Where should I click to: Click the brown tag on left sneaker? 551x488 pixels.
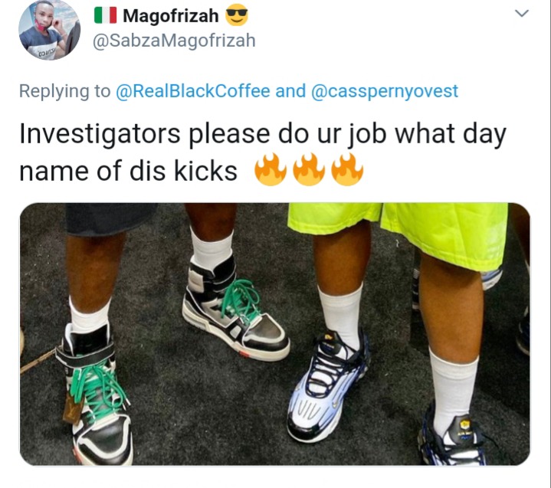pos(73,408)
